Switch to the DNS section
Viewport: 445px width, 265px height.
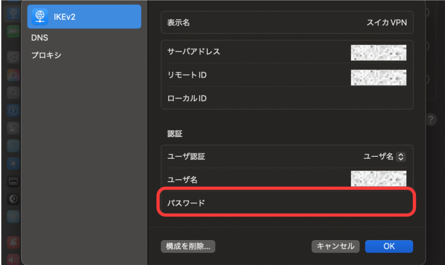point(40,38)
